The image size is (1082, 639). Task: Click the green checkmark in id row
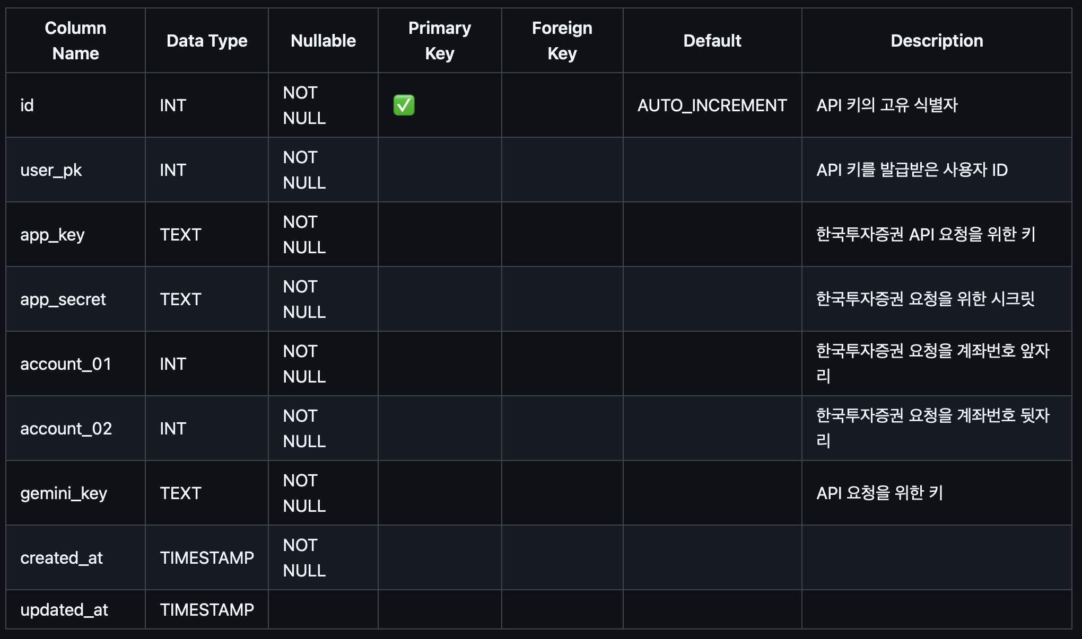[x=404, y=105]
